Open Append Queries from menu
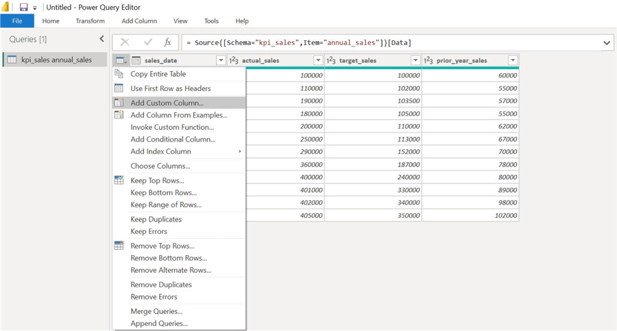This screenshot has height=331, width=617. [179, 323]
